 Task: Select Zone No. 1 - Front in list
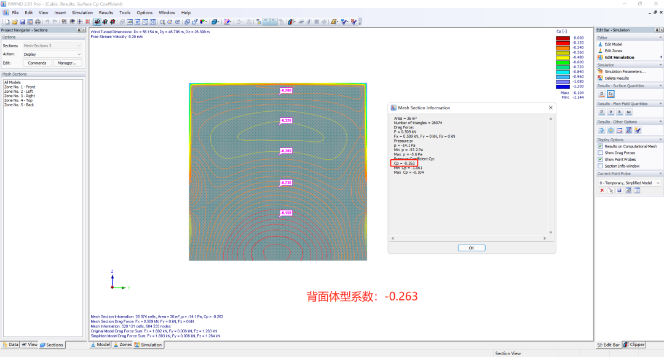20,87
